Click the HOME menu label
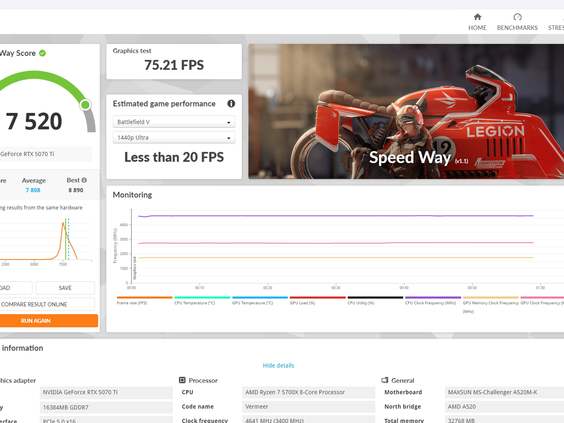Screen dimensions: 564x423 [477, 28]
